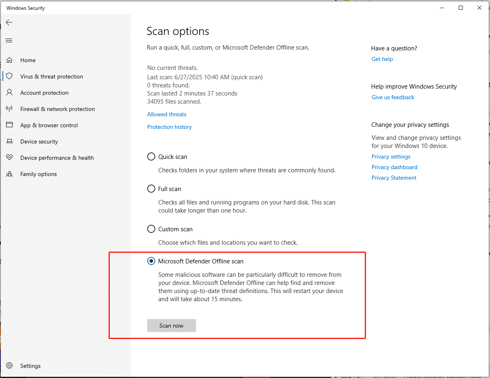The image size is (490, 378).
Task: Open the Allowed threats link
Action: coord(167,114)
